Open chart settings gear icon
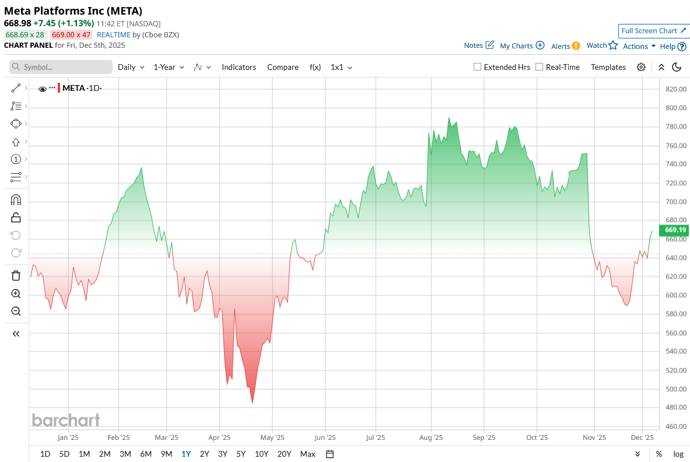Screen dimensions: 690x462 tap(641, 67)
